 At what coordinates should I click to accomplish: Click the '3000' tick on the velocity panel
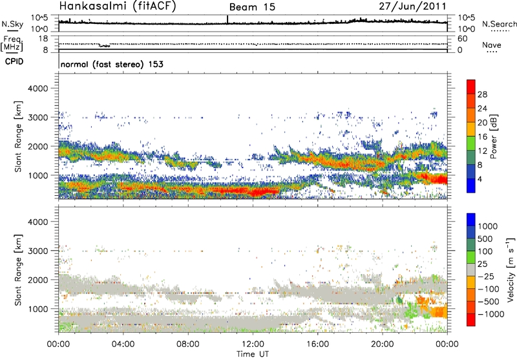coord(38,251)
